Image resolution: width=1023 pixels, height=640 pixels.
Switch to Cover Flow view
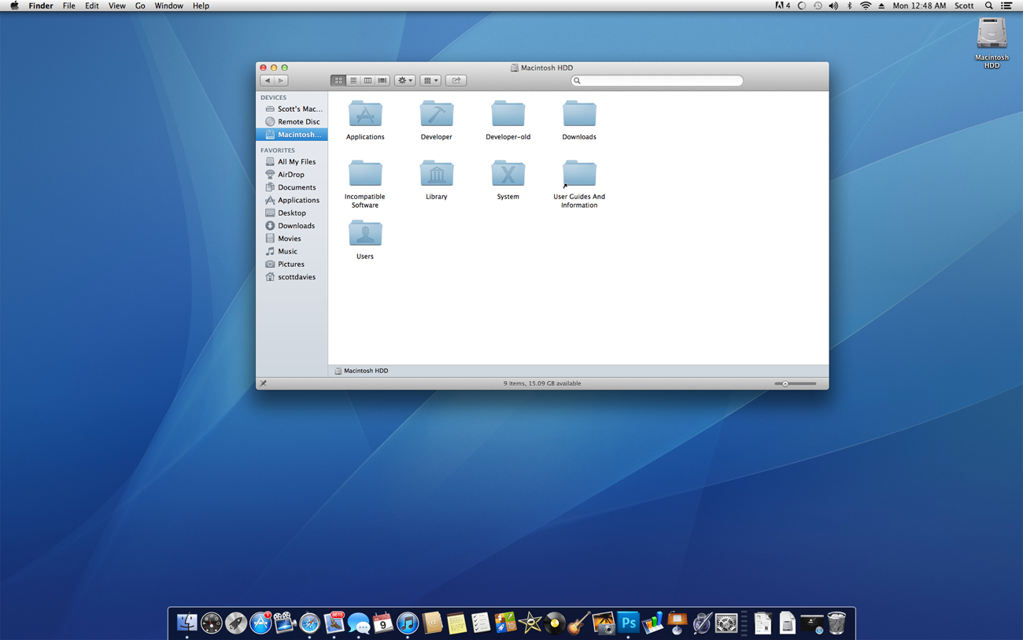pyautogui.click(x=382, y=80)
